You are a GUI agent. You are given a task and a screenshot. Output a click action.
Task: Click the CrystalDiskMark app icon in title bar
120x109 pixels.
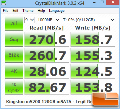[4, 3]
